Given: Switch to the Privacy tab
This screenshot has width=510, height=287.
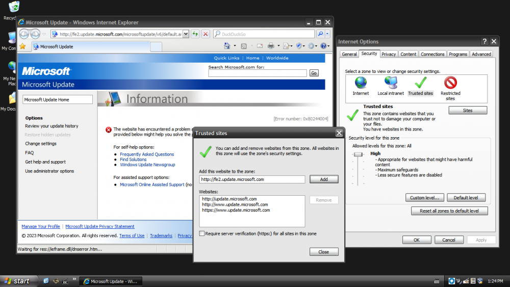Looking at the screenshot, I should pyautogui.click(x=389, y=54).
